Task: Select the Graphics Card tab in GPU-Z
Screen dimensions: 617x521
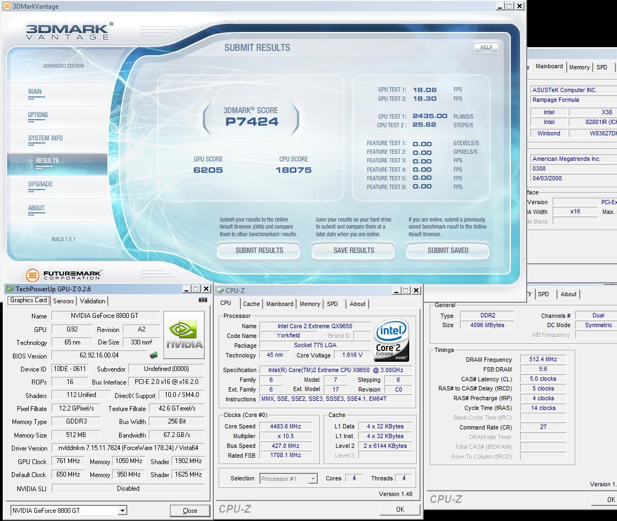Action: [x=28, y=300]
